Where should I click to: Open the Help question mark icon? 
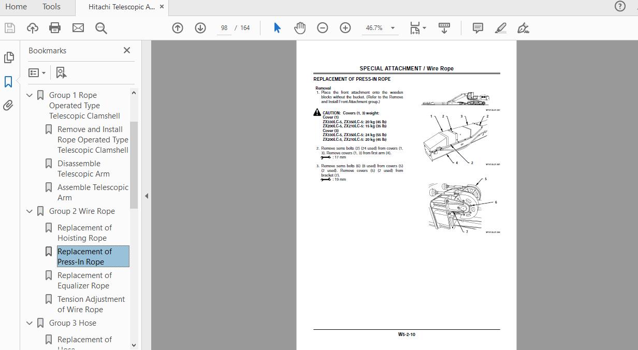click(x=620, y=7)
